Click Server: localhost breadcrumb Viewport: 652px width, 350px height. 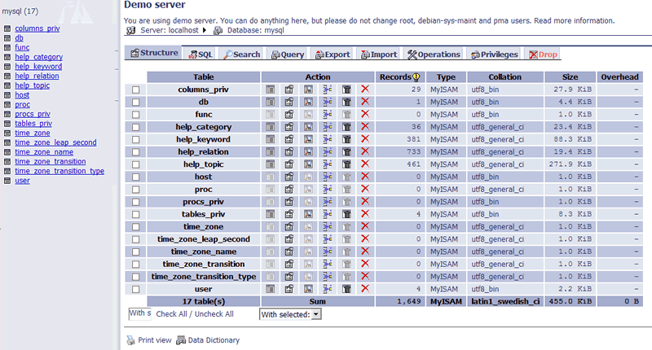[x=170, y=30]
